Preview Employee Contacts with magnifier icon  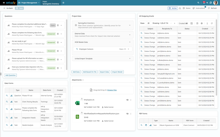(77, 49)
